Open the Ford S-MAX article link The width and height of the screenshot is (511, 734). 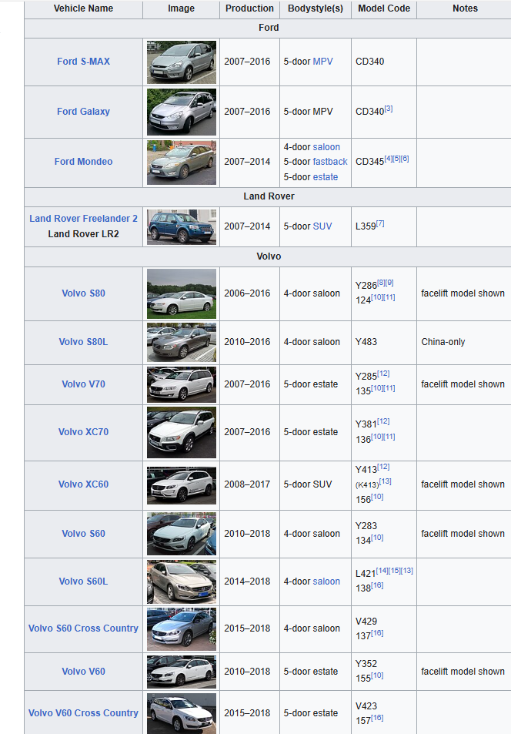[83, 62]
